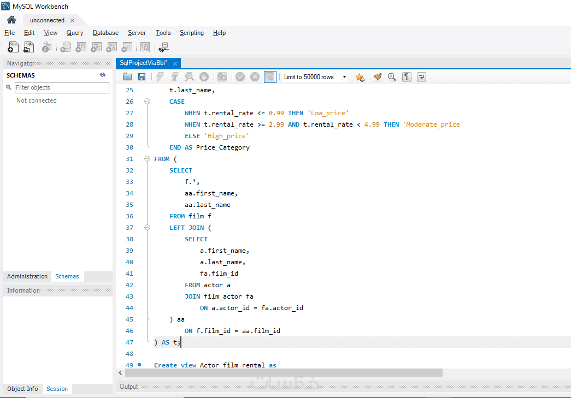The width and height of the screenshot is (571, 398).
Task: Click Create new function icon
Action: pyautogui.click(x=127, y=47)
